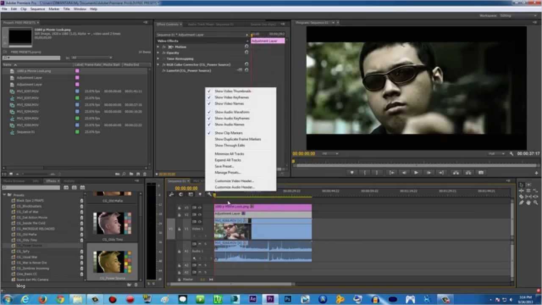Choose Customize Video Header option
Screen dimensions: 542x305
234,181
